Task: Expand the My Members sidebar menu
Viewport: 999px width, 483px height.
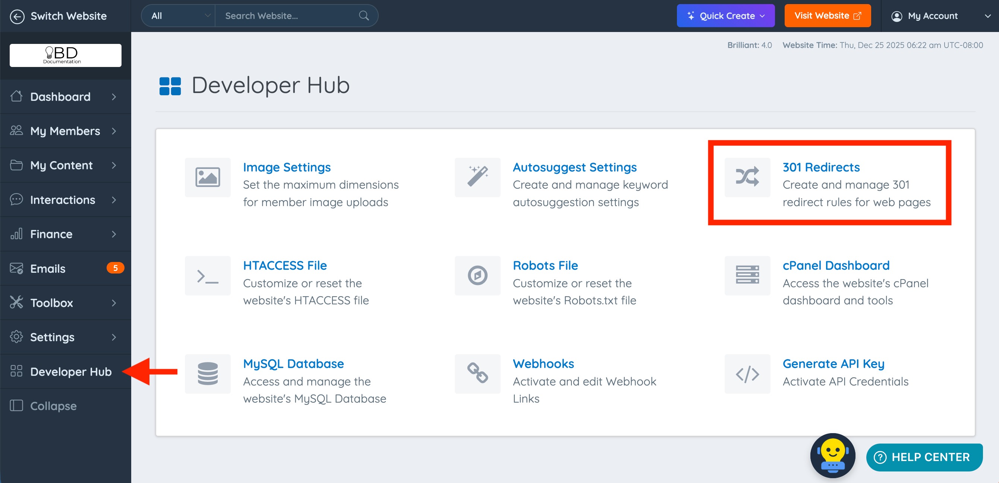Action: [65, 131]
